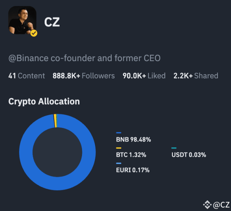The height and width of the screenshot is (211, 231).
Task: Click the EURI light-blue legend marker
Action: 119,163
